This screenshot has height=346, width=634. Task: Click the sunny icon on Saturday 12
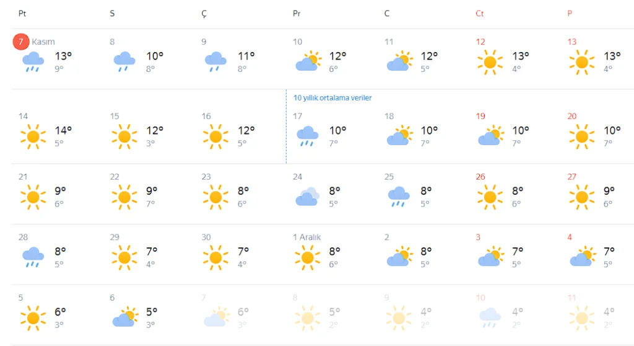coord(490,62)
